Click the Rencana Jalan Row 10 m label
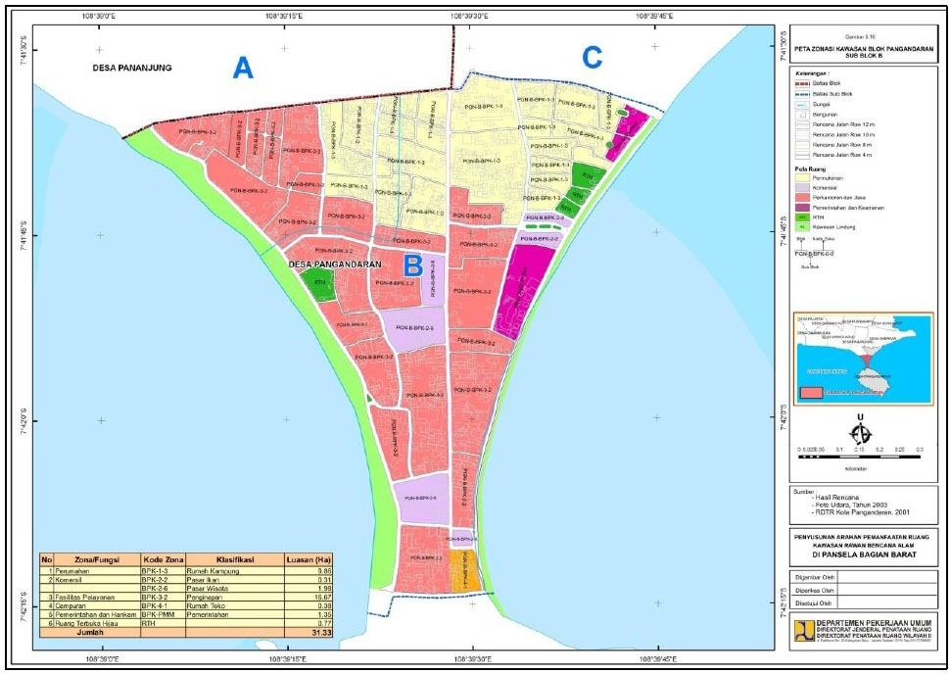This screenshot has width=951, height=674. (x=842, y=134)
